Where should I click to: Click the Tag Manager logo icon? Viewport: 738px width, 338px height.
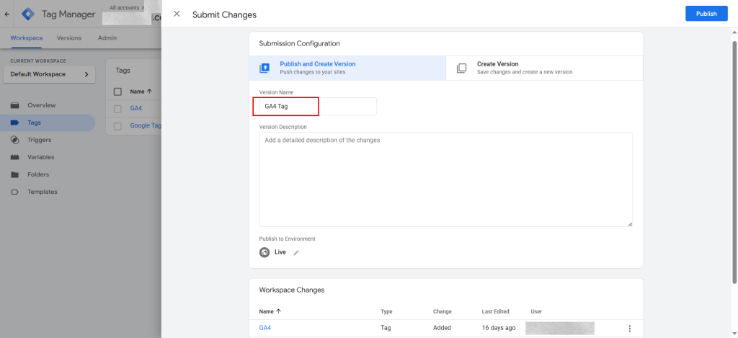click(28, 14)
